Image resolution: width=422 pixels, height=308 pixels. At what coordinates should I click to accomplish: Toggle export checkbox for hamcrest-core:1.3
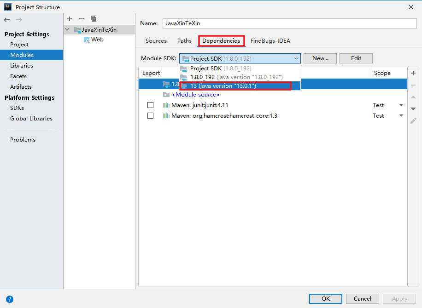151,116
